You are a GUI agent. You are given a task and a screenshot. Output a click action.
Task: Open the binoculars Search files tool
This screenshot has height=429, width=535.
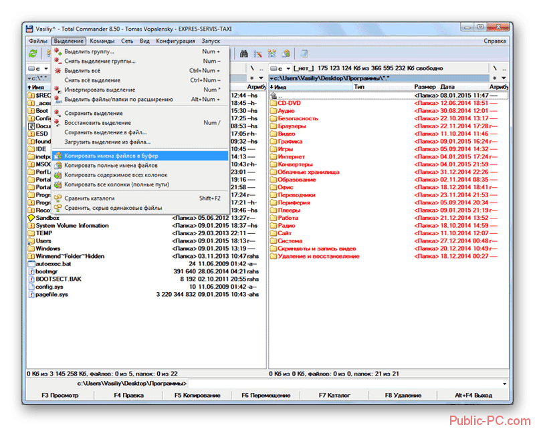243,54
